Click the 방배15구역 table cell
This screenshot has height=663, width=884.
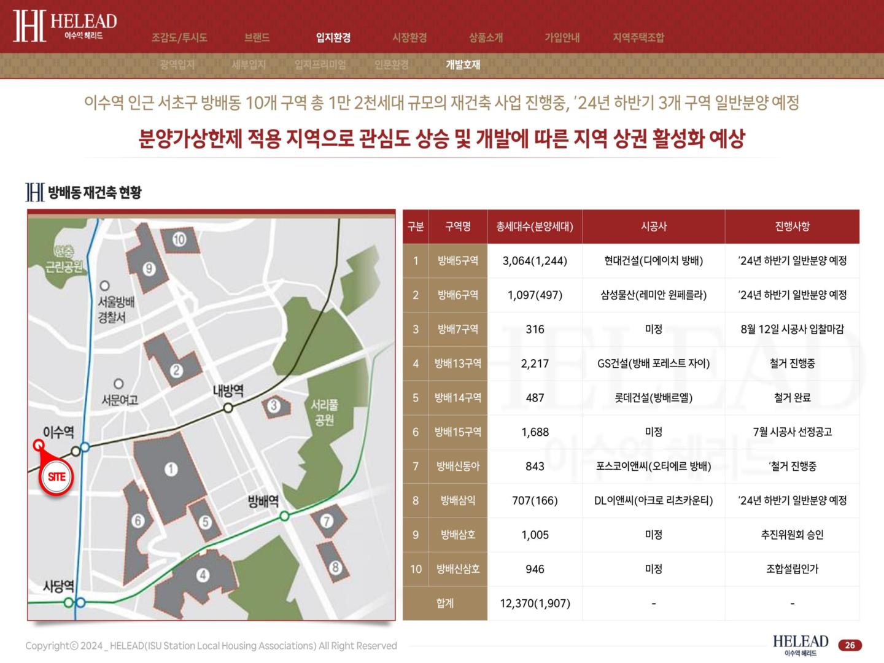point(458,432)
